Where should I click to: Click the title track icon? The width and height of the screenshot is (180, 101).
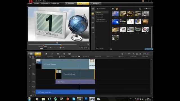[x=33, y=82]
